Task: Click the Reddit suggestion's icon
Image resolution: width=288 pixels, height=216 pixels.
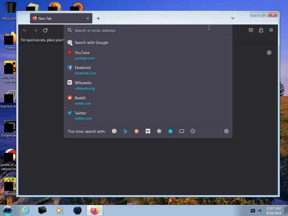Action: [x=70, y=98]
